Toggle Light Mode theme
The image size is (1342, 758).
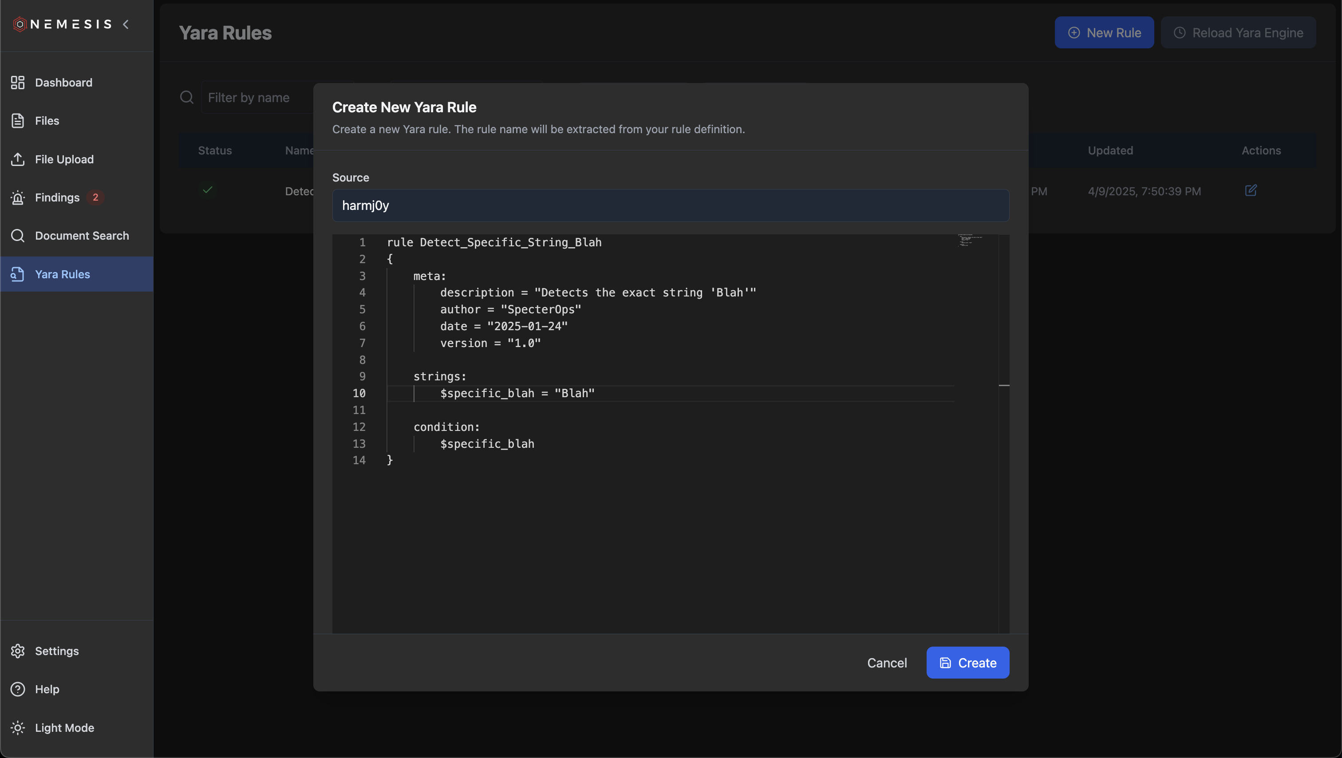[64, 728]
